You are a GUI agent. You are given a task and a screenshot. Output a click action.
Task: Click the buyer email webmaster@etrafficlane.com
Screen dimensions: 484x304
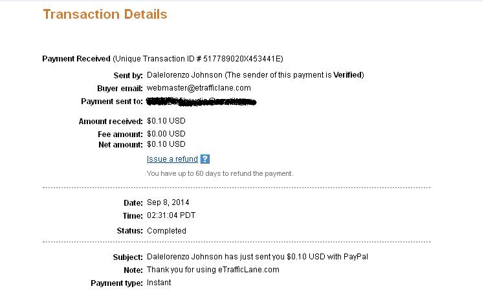pyautogui.click(x=199, y=88)
